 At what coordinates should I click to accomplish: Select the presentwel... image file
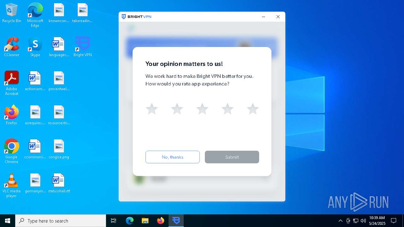point(59,81)
